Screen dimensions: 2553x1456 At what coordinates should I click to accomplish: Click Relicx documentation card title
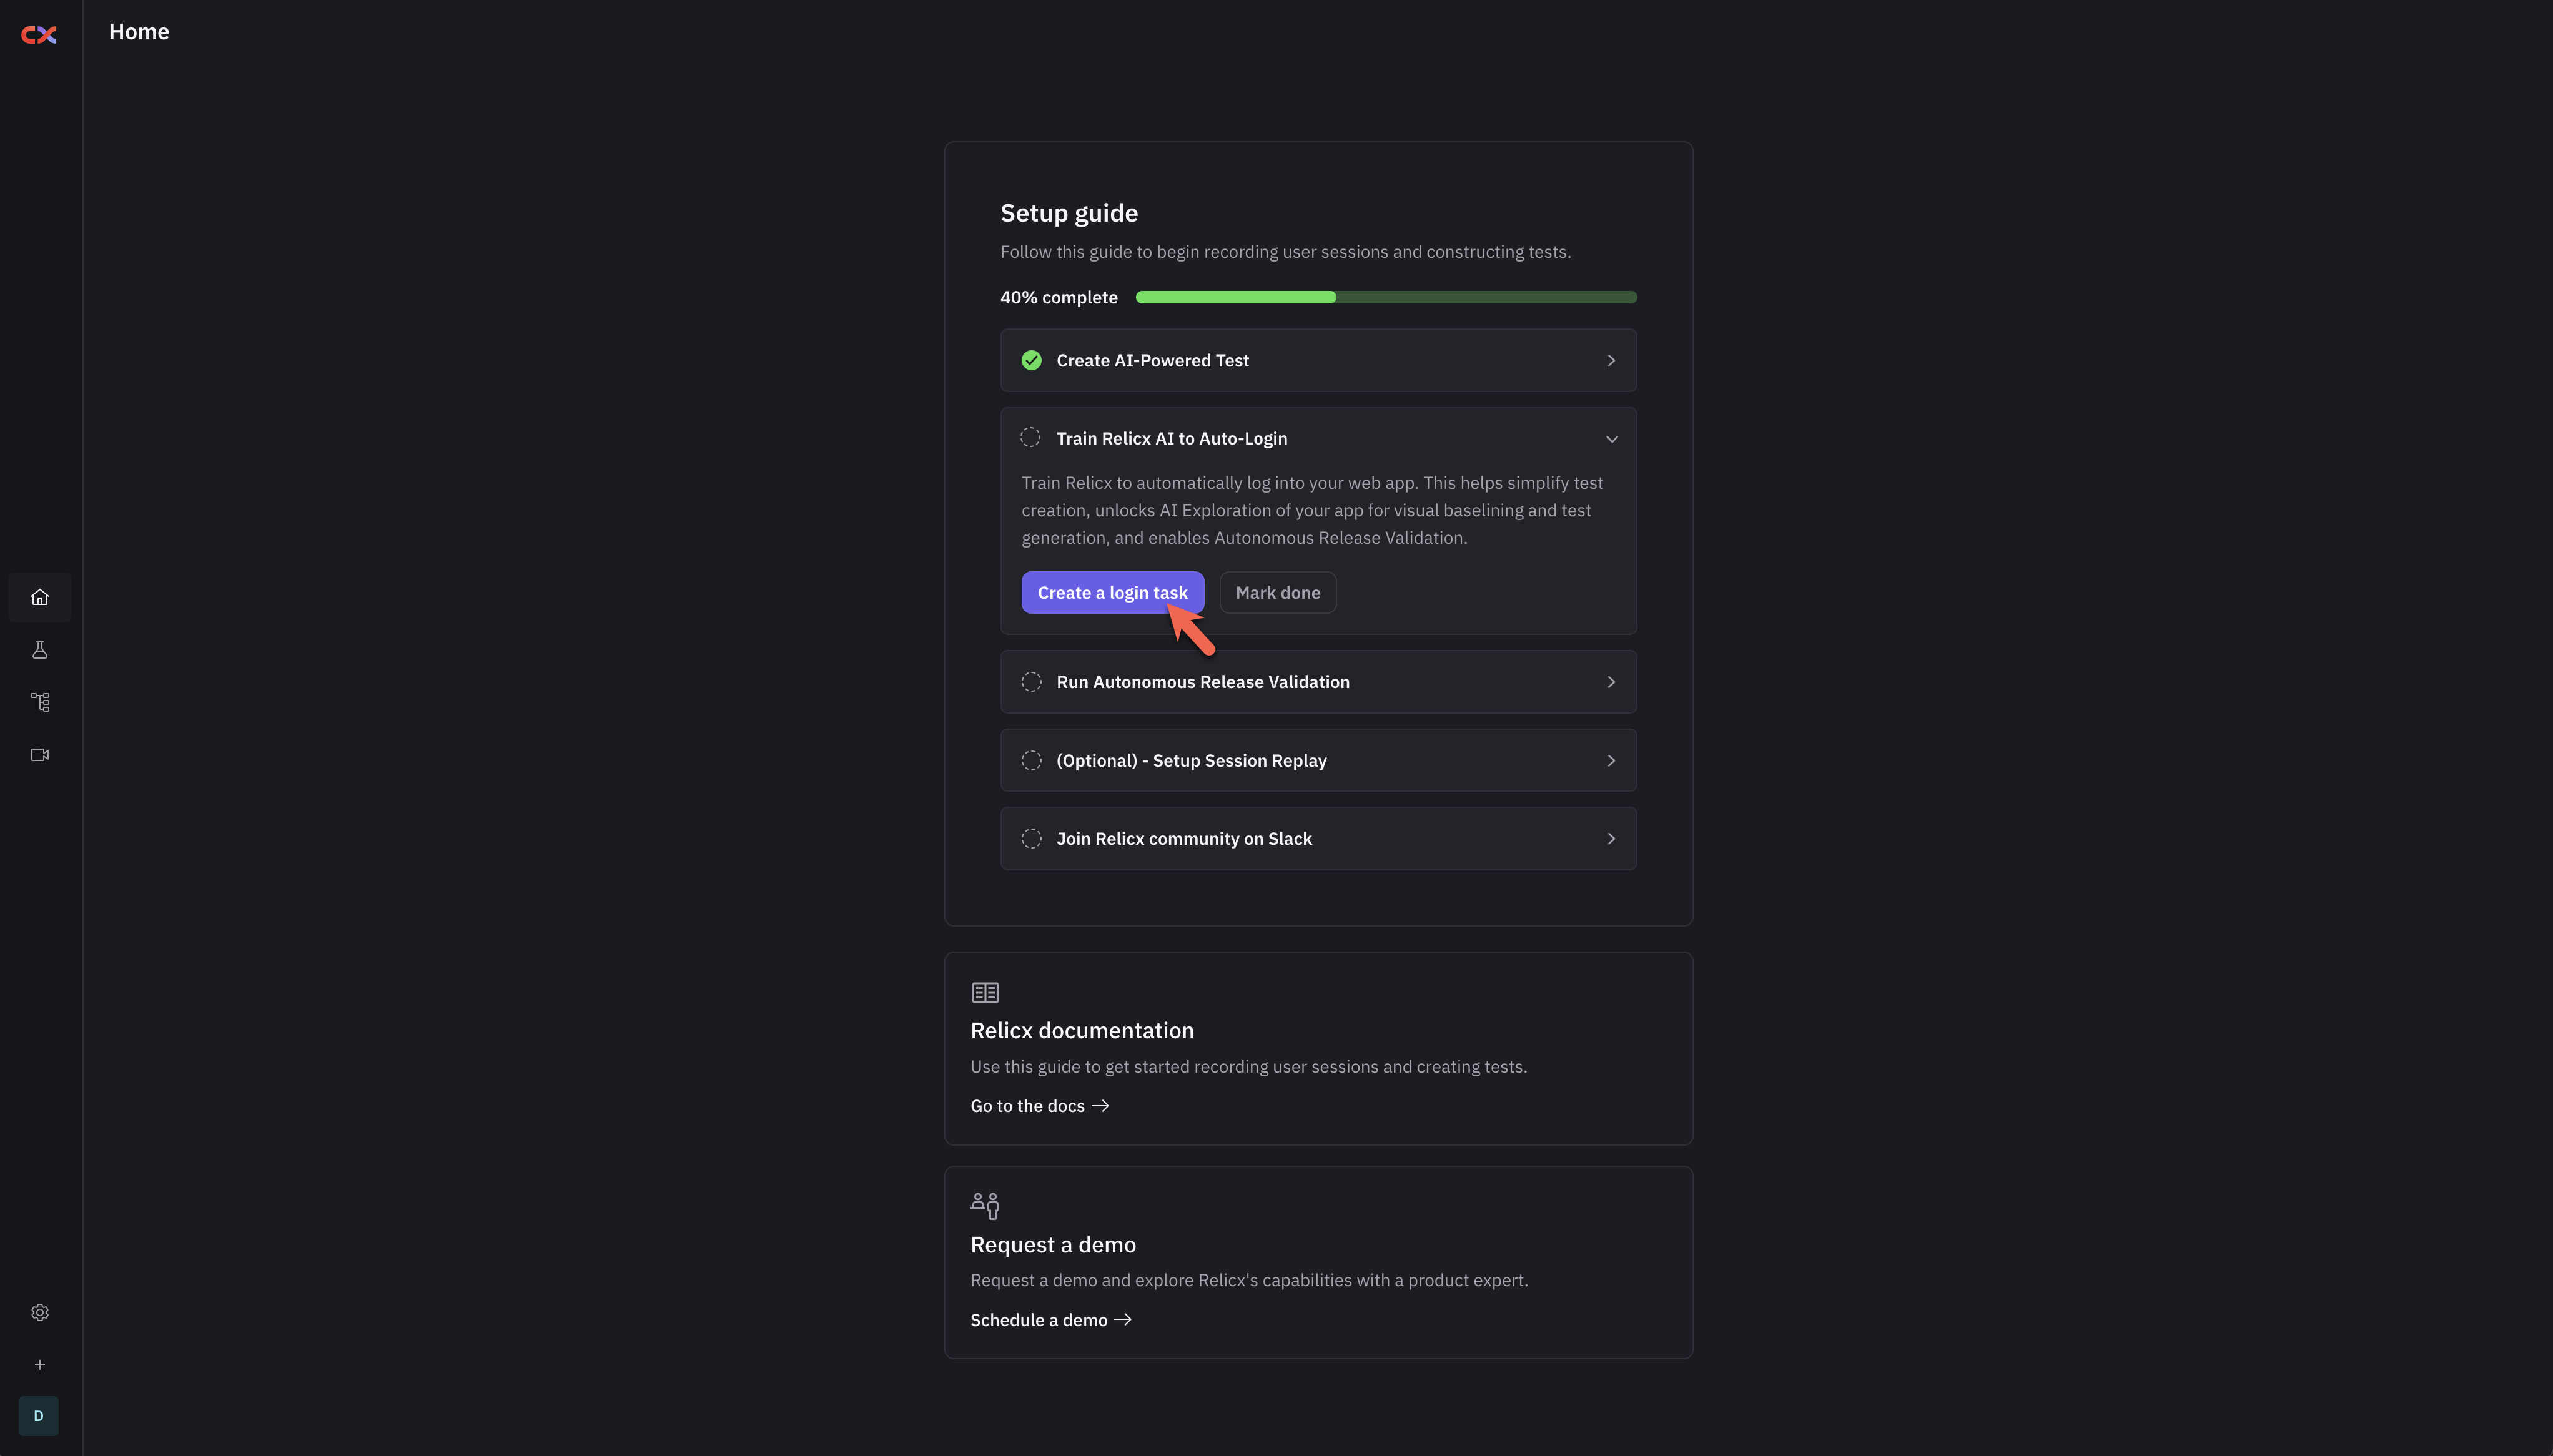pos(1082,1031)
